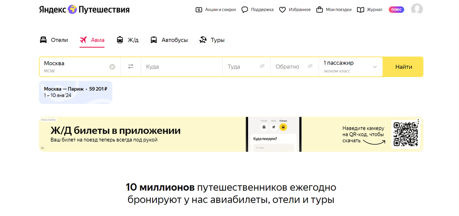The width and height of the screenshot is (459, 216).
Task: Click the suitcase trips icon
Action: 320,10
